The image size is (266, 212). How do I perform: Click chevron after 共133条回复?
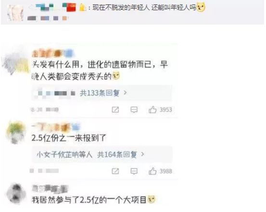(x=126, y=93)
